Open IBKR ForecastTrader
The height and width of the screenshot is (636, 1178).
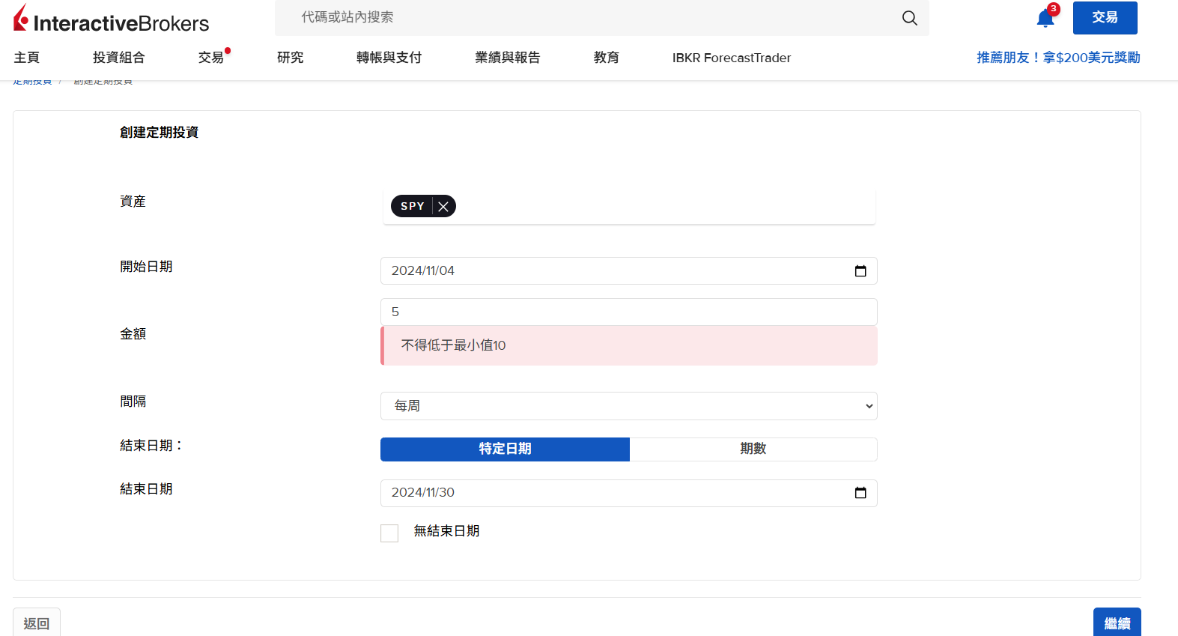click(x=732, y=58)
